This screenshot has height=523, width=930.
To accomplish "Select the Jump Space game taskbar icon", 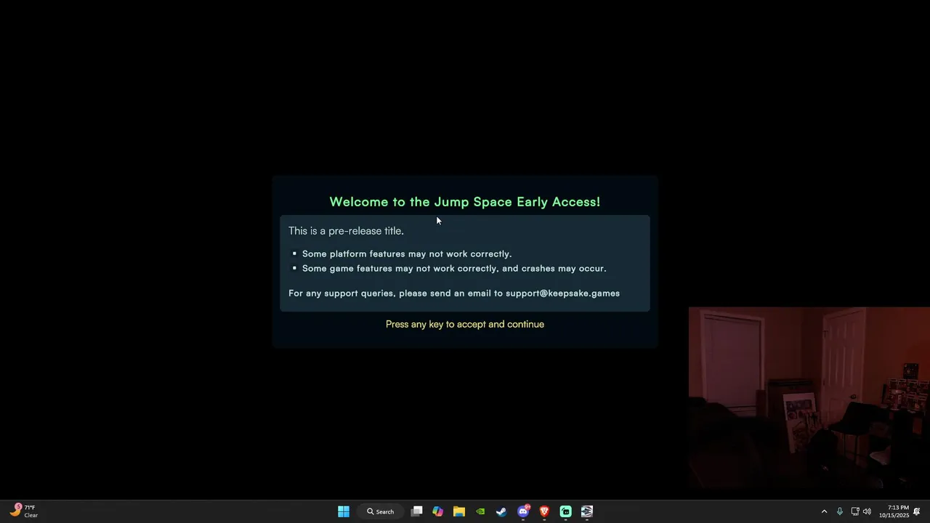I will tap(587, 511).
